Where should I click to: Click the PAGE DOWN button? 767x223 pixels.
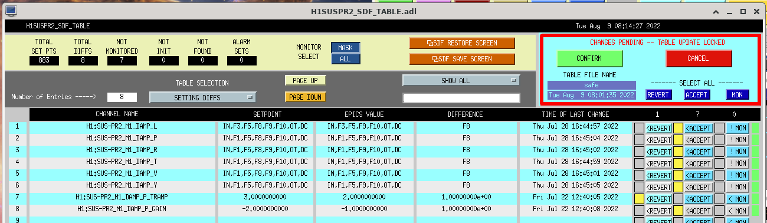[x=305, y=97]
